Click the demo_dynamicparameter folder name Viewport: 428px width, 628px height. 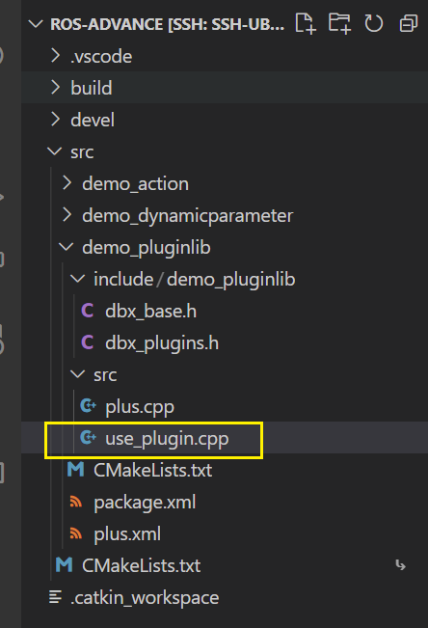(x=188, y=216)
